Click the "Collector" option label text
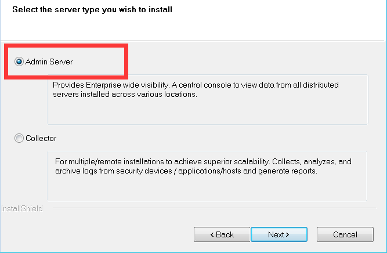387x253 pixels. point(41,138)
